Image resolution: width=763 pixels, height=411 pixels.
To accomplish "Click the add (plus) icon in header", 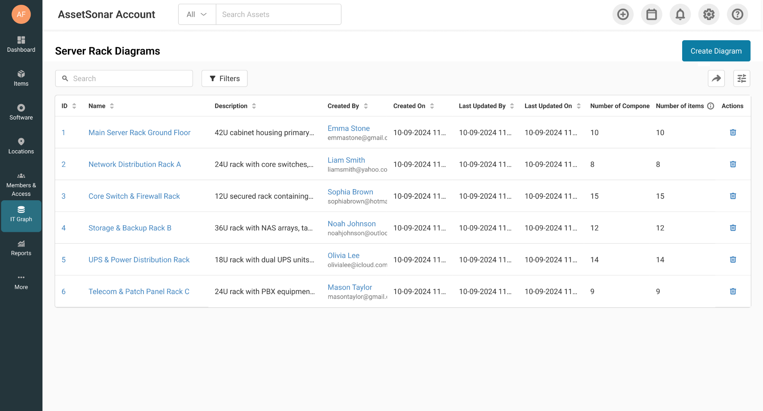I will point(623,15).
